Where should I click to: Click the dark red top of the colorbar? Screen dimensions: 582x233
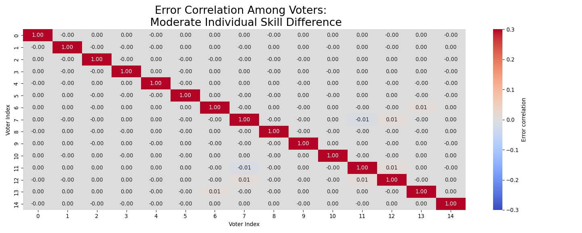[x=498, y=32]
